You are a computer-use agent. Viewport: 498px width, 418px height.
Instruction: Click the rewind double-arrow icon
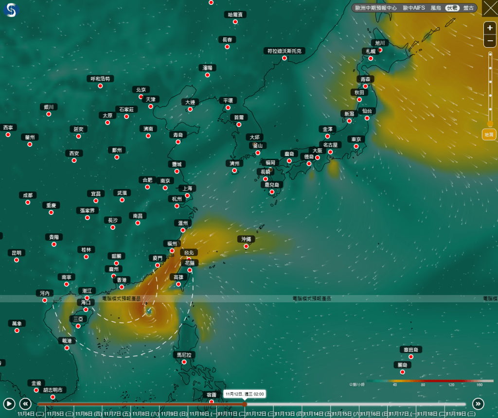[x=25, y=404]
